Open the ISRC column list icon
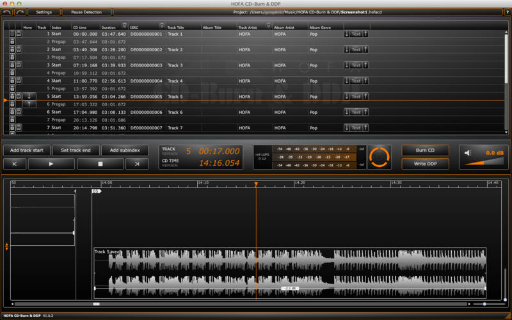The image size is (512, 320). click(x=161, y=26)
